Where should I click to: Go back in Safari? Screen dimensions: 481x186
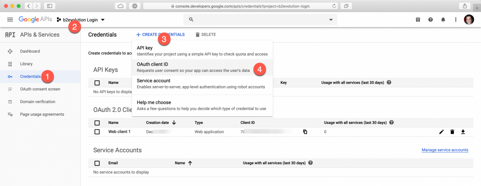[x=29, y=6]
